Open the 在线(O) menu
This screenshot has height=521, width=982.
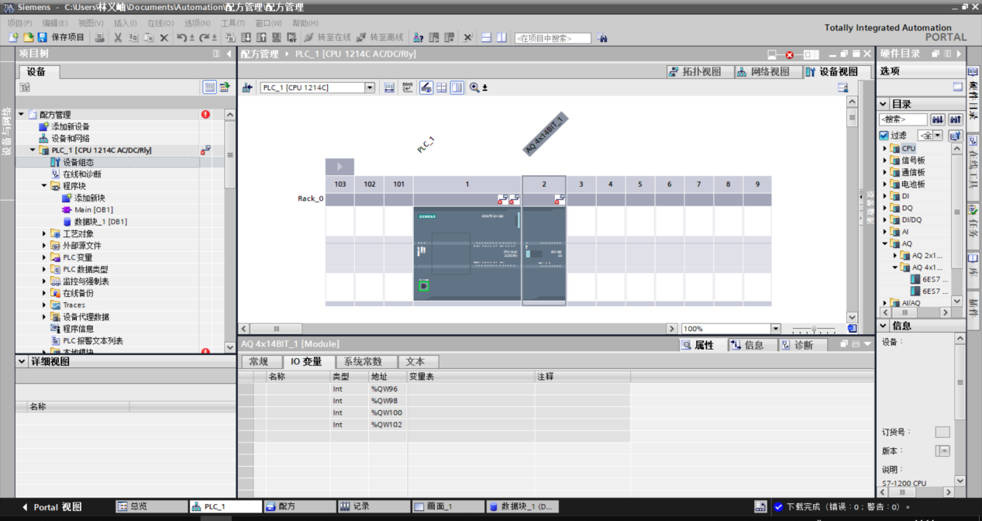[160, 23]
